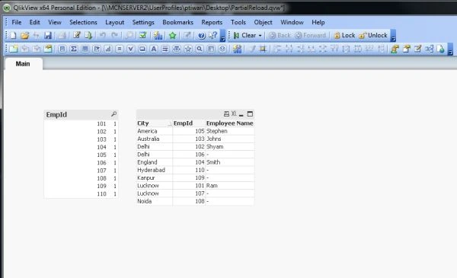Open the Bookmarks menu
This screenshot has height=278, width=457.
pos(177,22)
